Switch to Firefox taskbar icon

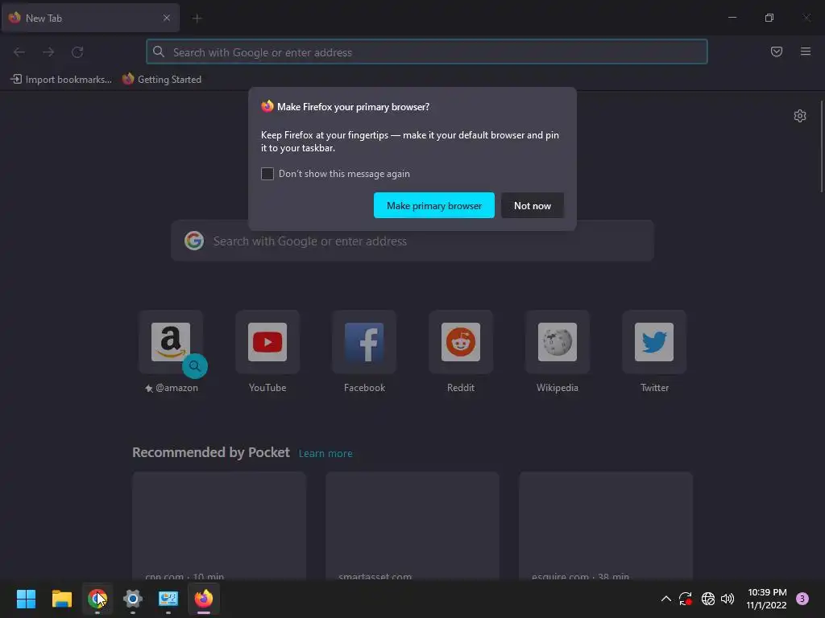tap(204, 598)
